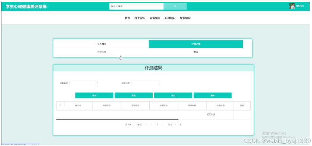Click the 查询 button
Image resolution: width=312 pixels, height=146 pixels.
(94, 95)
